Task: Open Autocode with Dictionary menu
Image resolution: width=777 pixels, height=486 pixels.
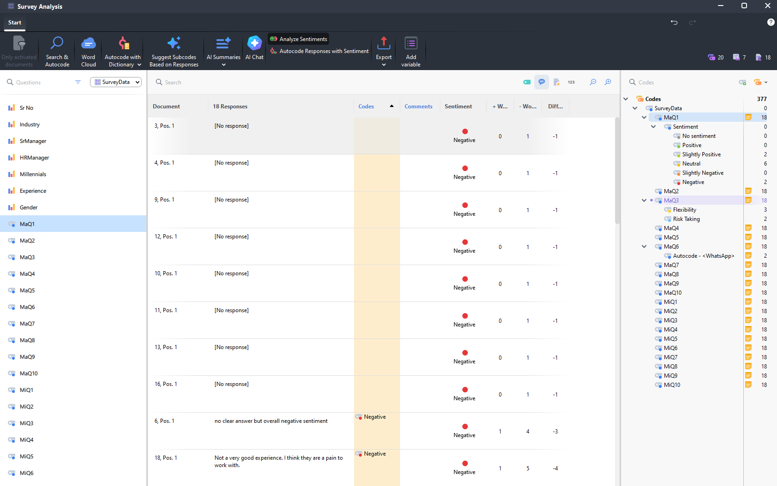Action: coord(123,51)
